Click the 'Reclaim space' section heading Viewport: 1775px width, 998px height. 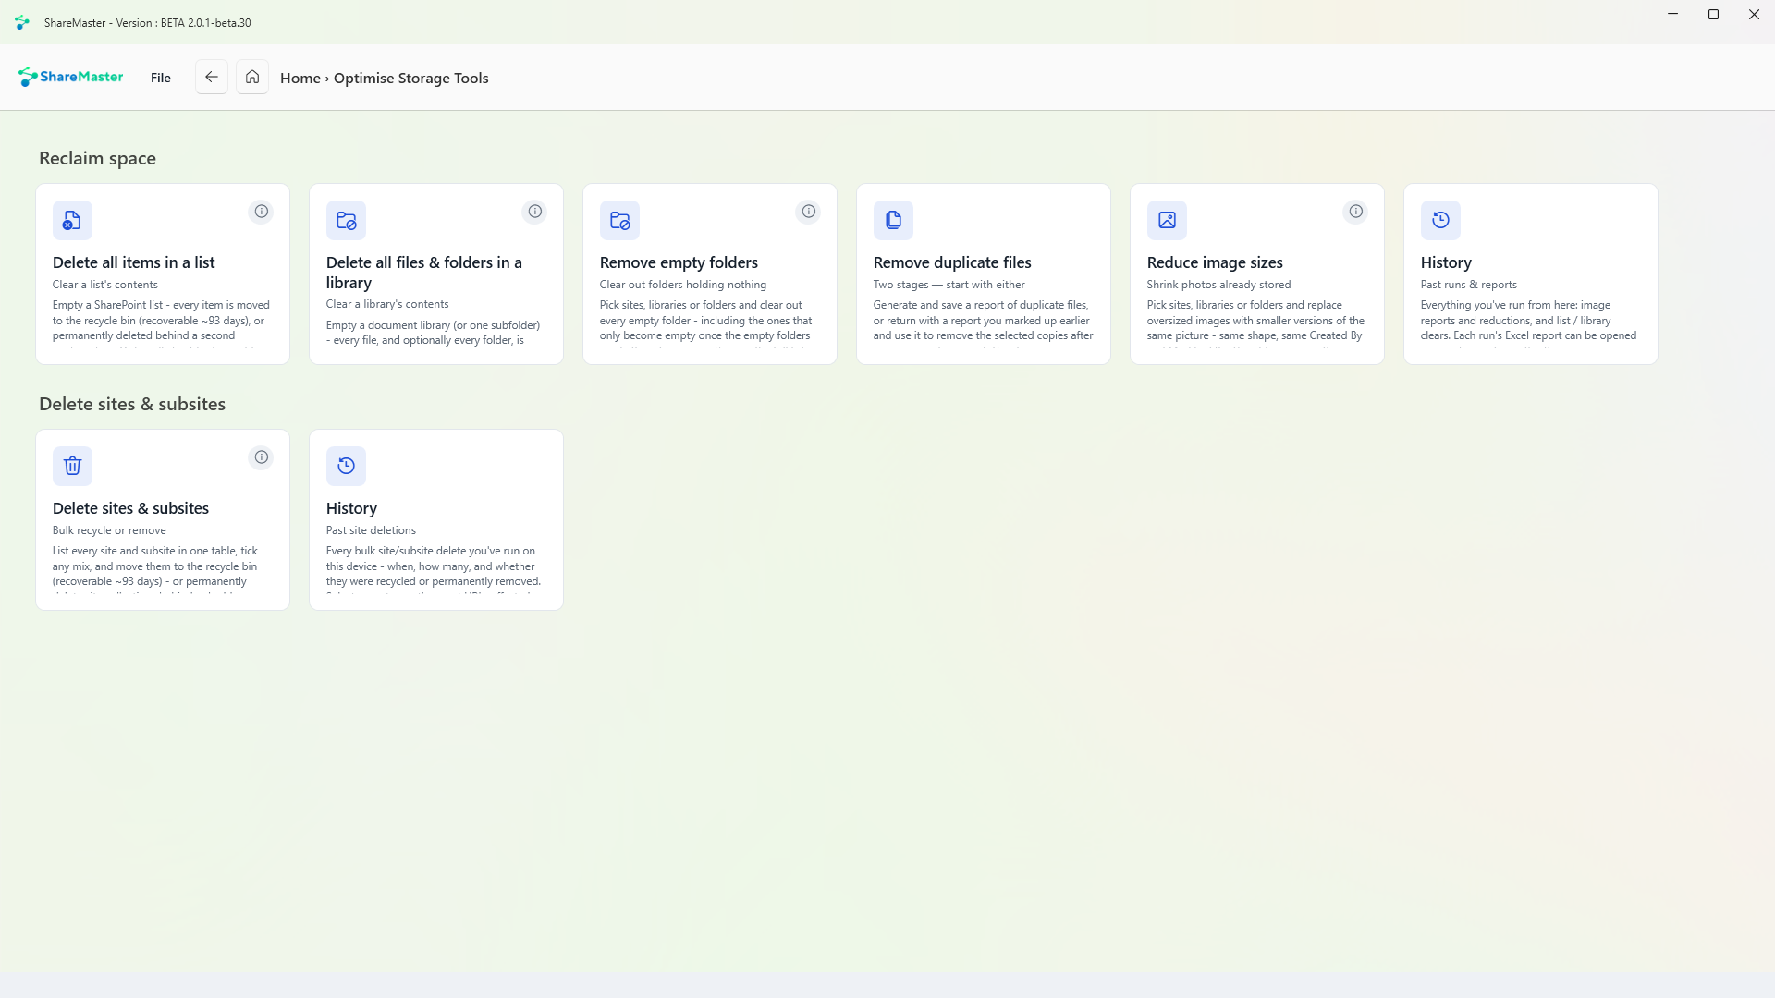click(97, 158)
